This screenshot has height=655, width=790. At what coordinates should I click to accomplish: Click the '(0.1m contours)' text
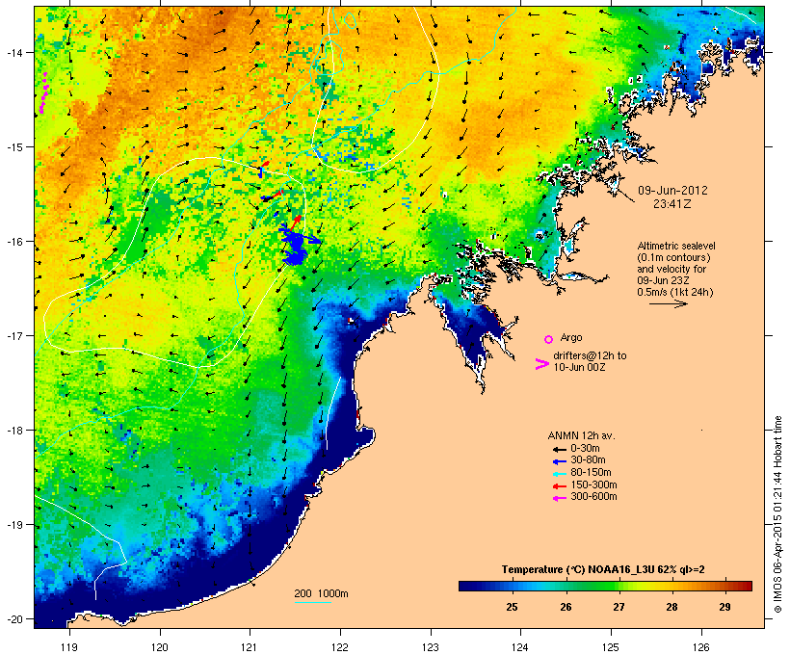673,257
